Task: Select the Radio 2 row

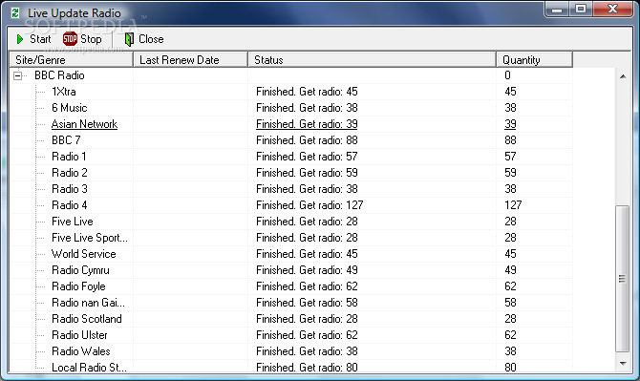Action: pyautogui.click(x=291, y=173)
